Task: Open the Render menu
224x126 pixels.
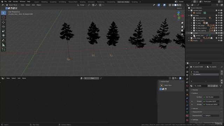Action: point(15,1)
